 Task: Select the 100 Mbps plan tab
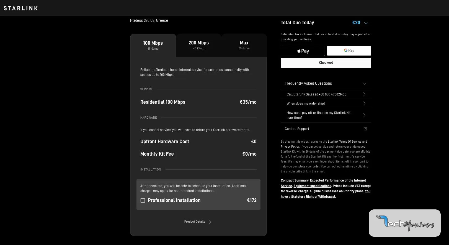(x=153, y=46)
